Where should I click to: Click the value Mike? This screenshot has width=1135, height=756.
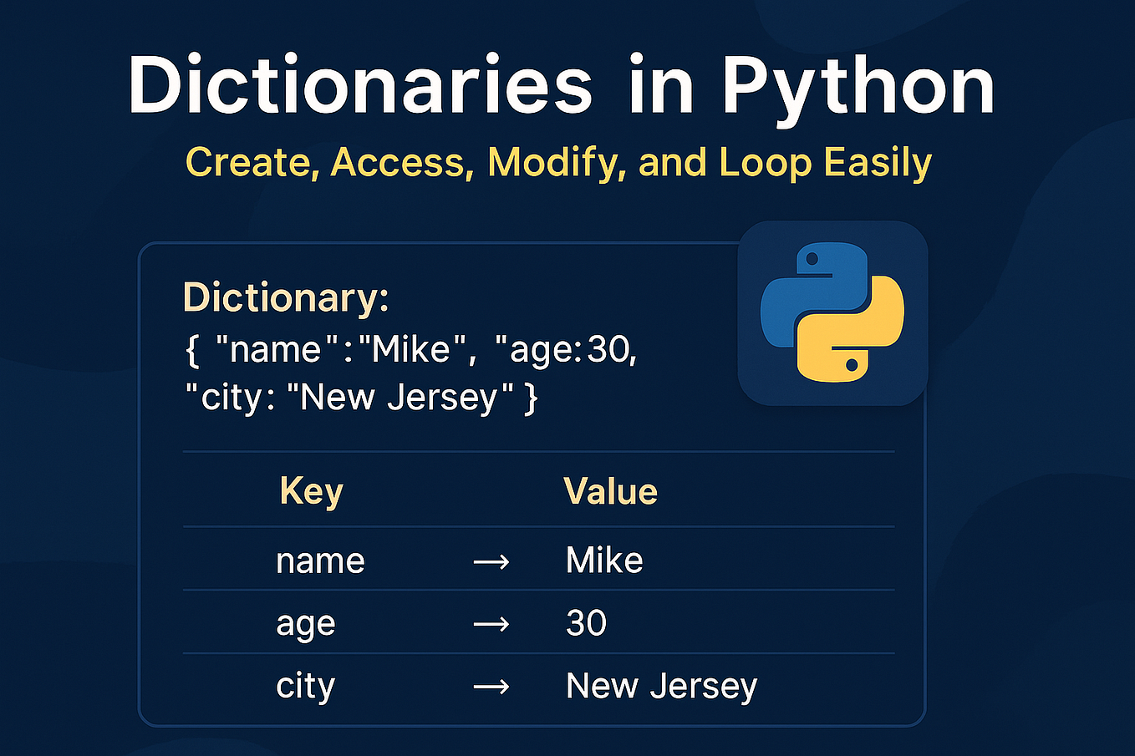(x=604, y=561)
